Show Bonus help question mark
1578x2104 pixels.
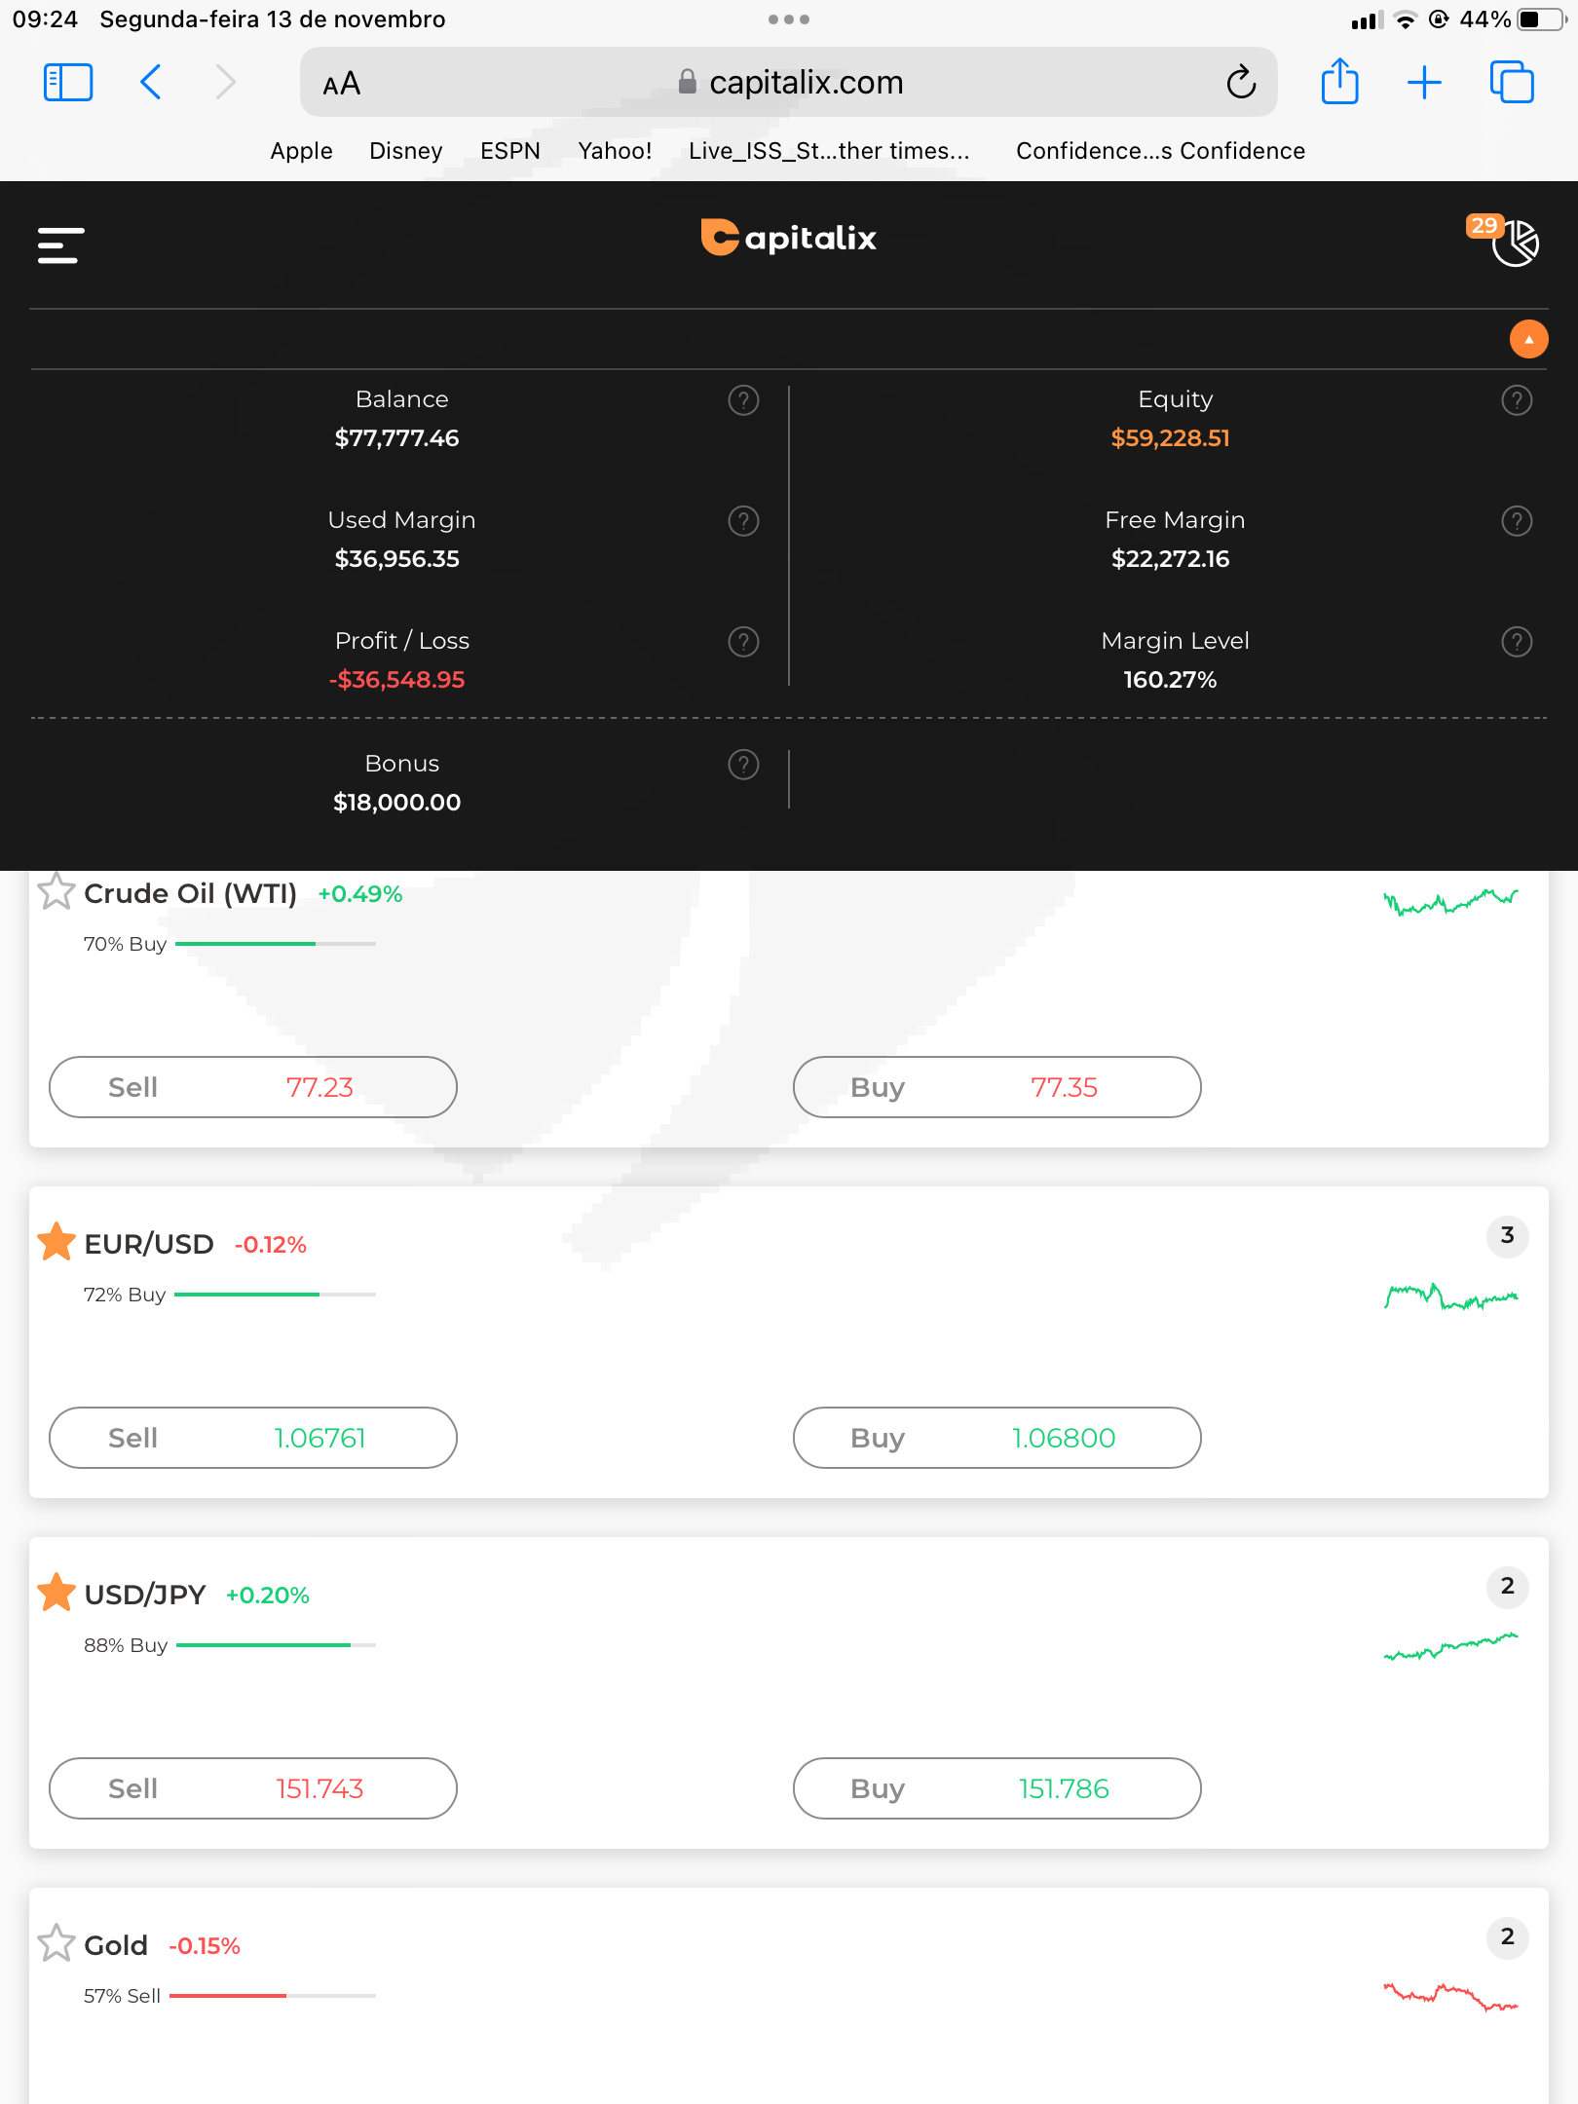[743, 765]
